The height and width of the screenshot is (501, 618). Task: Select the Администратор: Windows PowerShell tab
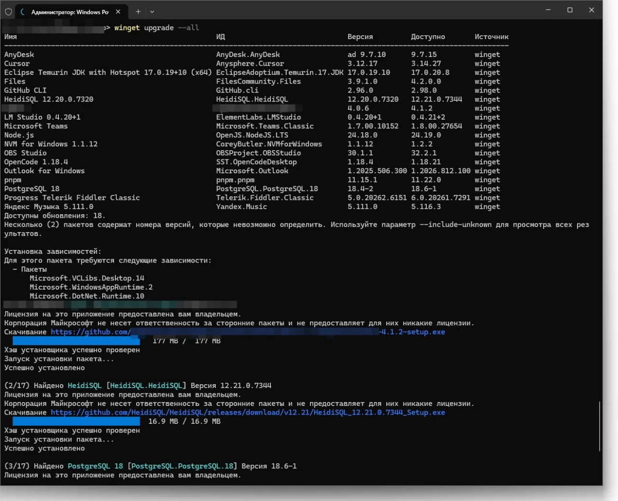(x=71, y=12)
